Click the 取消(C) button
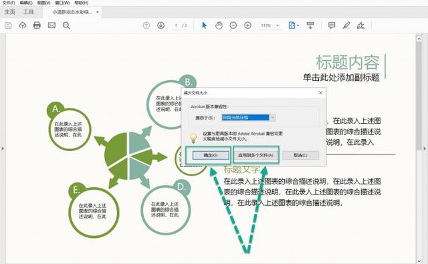The height and width of the screenshot is (264, 428). click(300, 155)
